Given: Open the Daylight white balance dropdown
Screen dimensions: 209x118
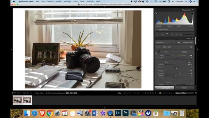Looking at the screenshot, I should click(x=185, y=52).
